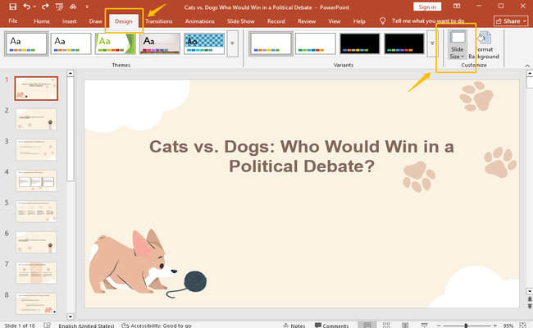Select the second black variant
The height and width of the screenshot is (328, 533).
pyautogui.click(x=404, y=43)
